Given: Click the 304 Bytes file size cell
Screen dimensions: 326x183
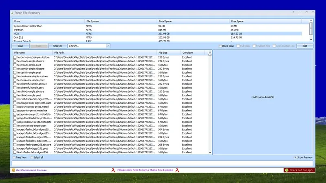Looking at the screenshot, I should [x=163, y=129].
